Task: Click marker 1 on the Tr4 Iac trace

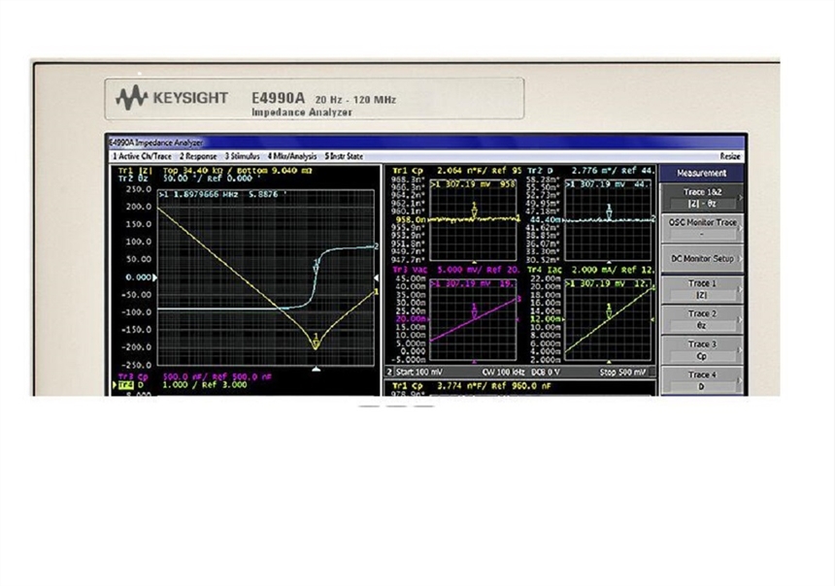Action: (609, 311)
